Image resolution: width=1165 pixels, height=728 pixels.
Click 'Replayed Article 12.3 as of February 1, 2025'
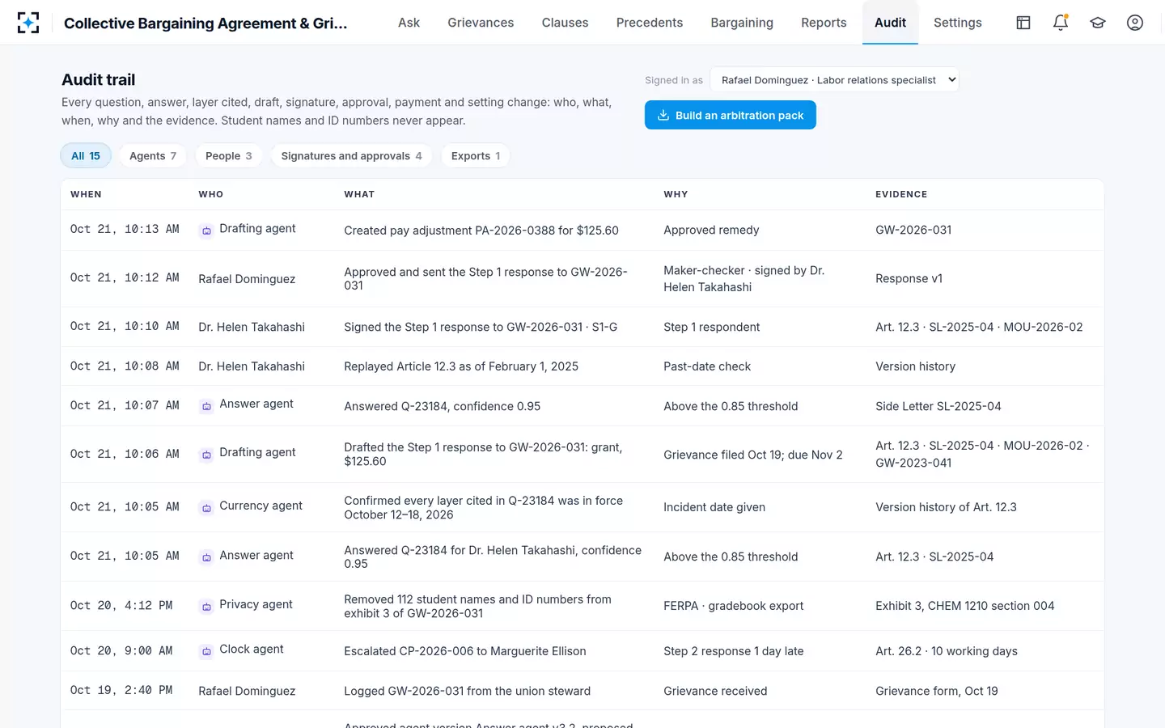pos(461,366)
